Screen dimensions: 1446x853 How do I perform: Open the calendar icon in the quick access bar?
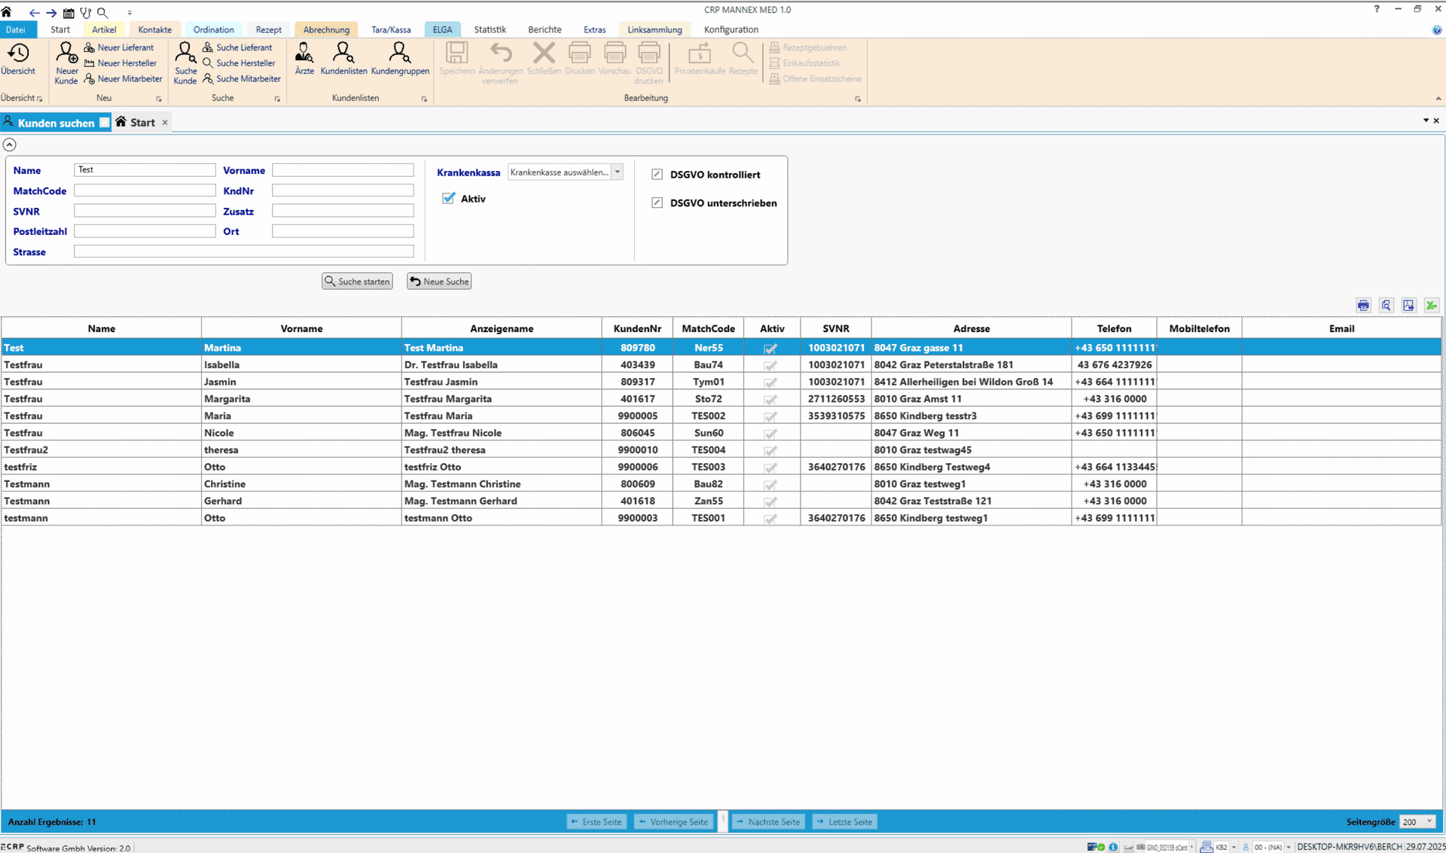[69, 13]
